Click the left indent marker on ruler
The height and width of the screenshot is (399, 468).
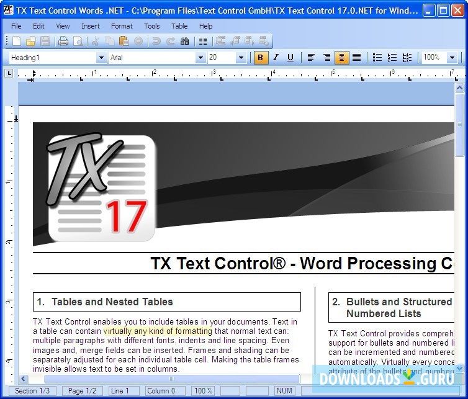[31, 79]
